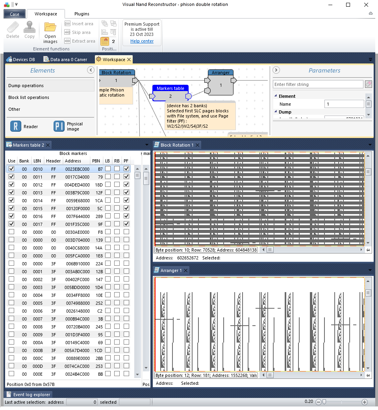
Task: Open the document tabs list dropdown
Action: (x=371, y=60)
